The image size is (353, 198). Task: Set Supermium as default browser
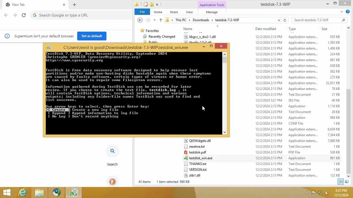[x=92, y=36]
